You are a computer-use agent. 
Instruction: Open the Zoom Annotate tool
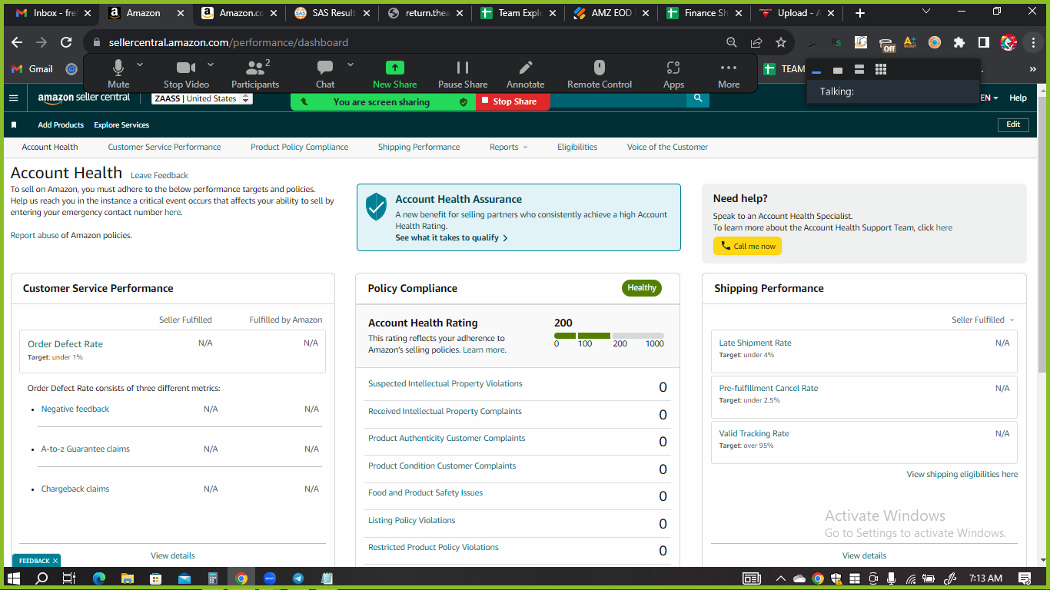pyautogui.click(x=526, y=75)
